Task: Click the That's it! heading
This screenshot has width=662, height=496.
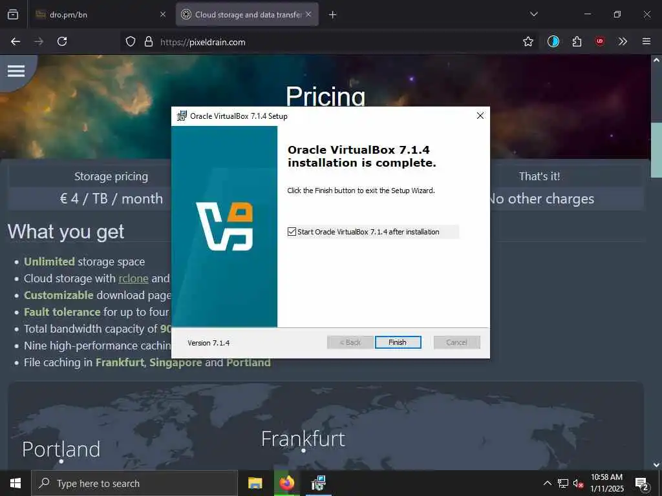Action: pos(540,176)
